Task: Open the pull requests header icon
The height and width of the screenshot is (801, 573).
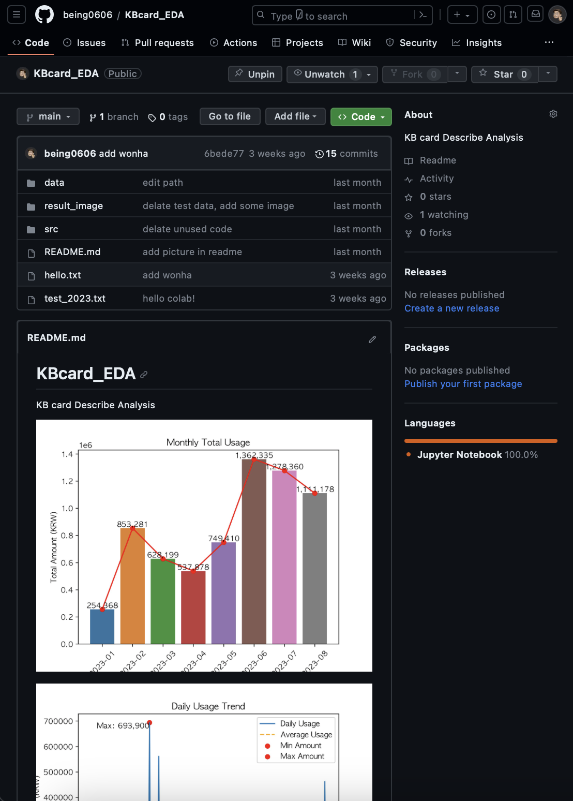Action: coord(513,14)
